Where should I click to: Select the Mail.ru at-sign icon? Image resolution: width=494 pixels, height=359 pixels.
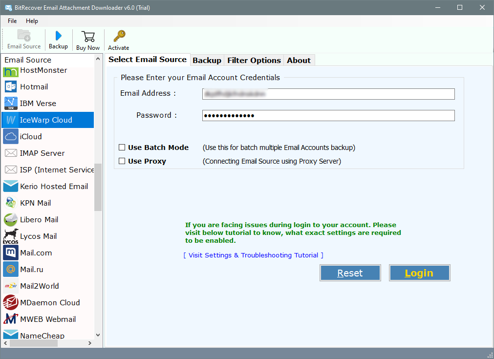11,269
